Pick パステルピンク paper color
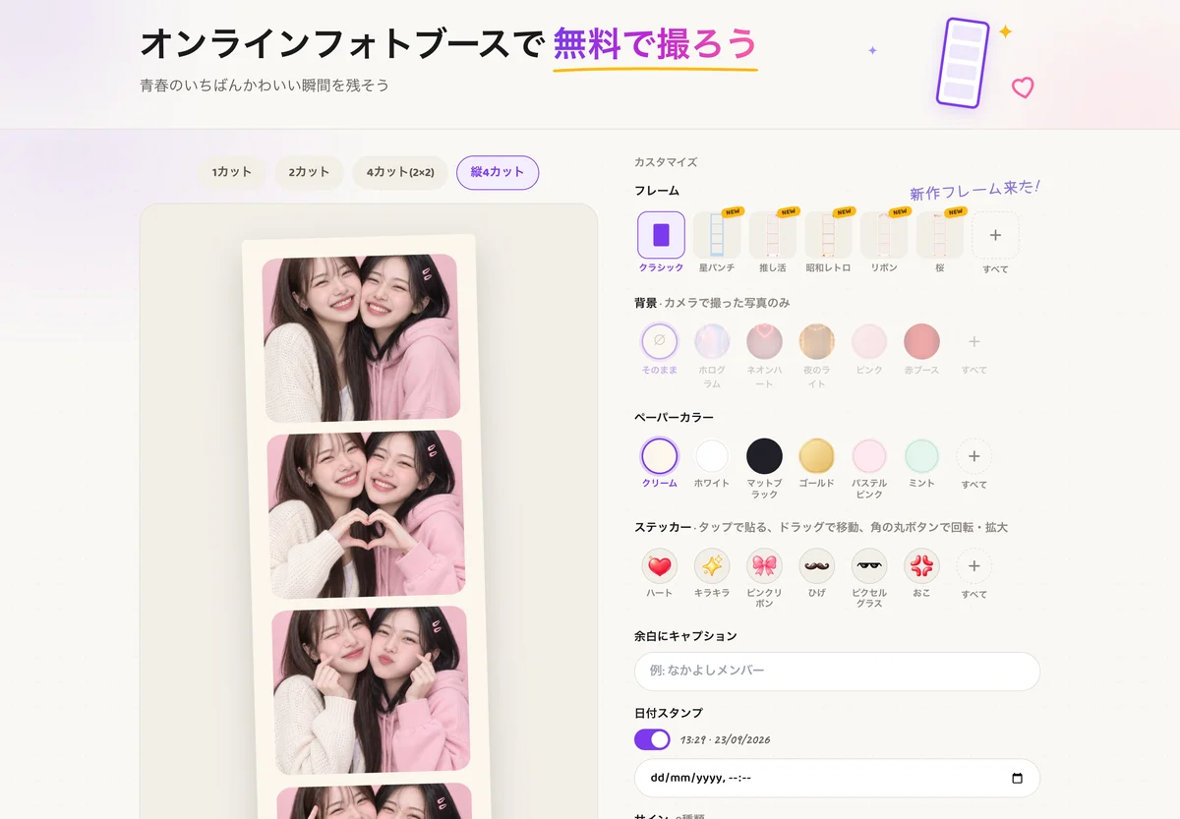The width and height of the screenshot is (1180, 819). 869,456
